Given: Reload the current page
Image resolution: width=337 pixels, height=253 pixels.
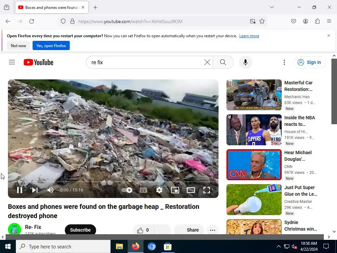Looking at the screenshot, I should click(x=32, y=21).
